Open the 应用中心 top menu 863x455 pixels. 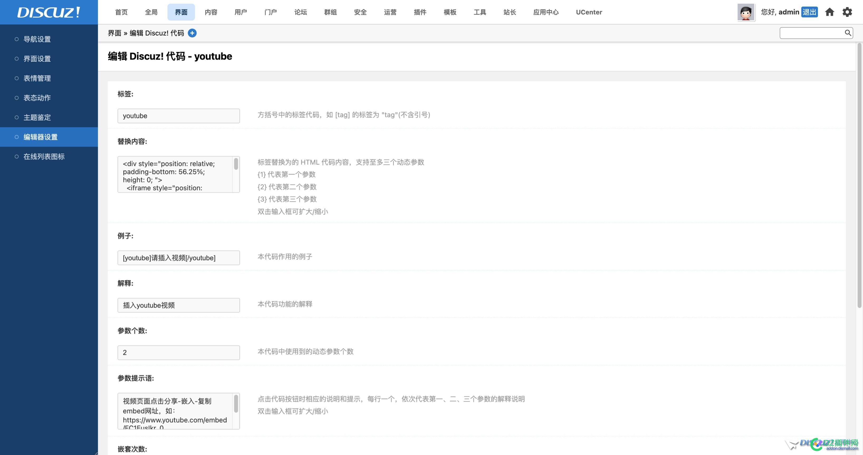(546, 12)
